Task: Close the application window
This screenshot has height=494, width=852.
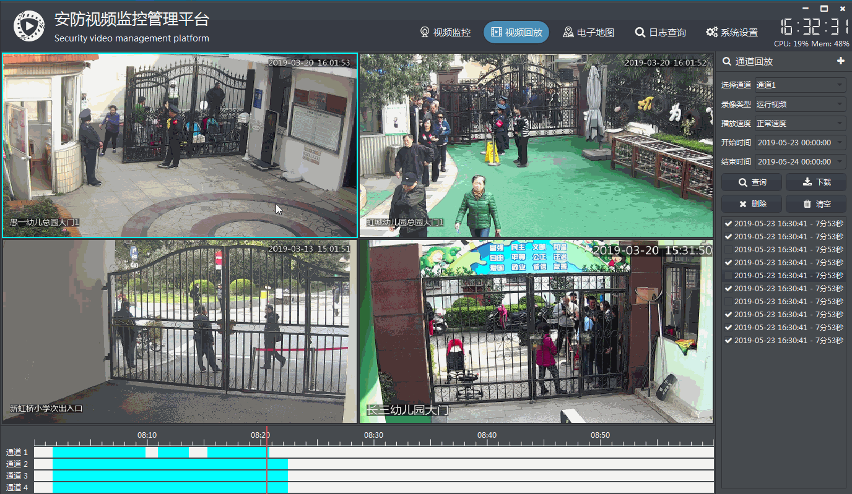Action: (x=842, y=8)
